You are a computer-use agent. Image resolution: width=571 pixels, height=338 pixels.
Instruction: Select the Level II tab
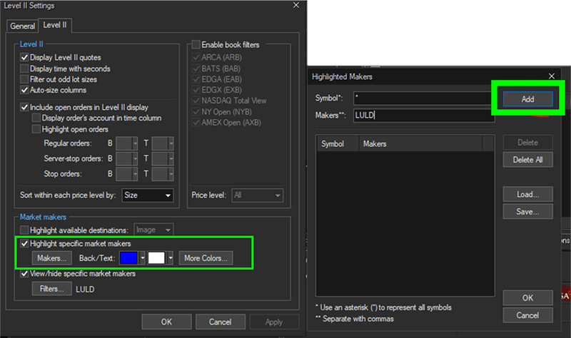click(x=55, y=26)
